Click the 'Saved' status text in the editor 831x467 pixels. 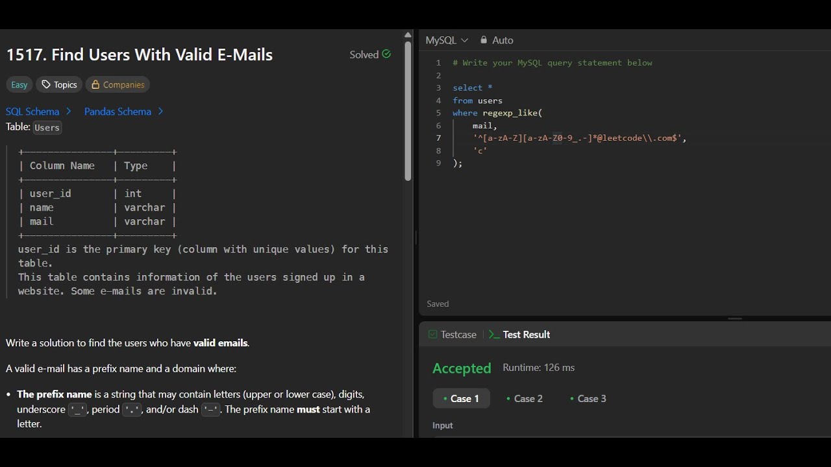tap(438, 304)
